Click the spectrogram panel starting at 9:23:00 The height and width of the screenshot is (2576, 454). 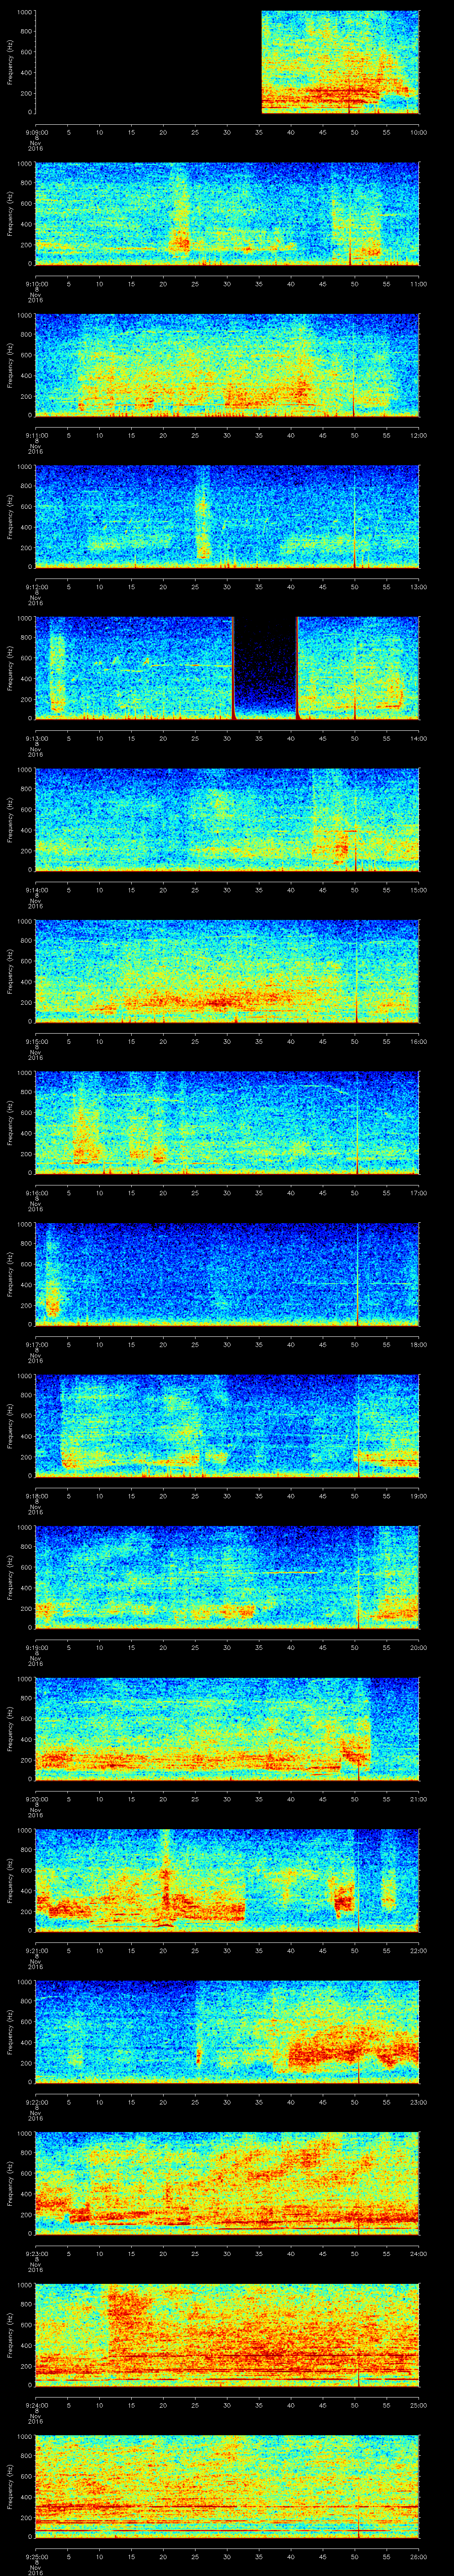pos(227,2183)
